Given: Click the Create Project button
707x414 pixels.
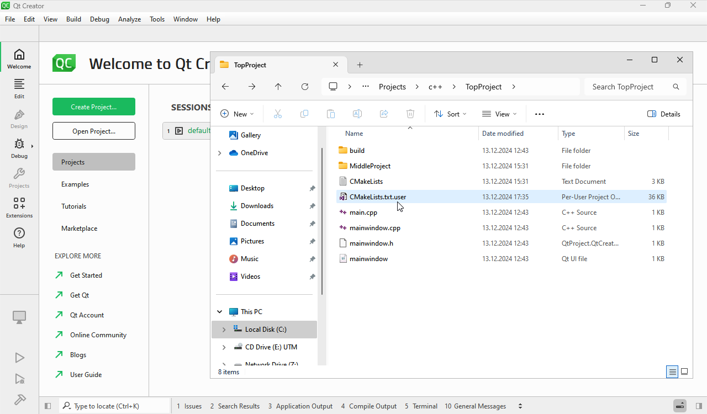Looking at the screenshot, I should [x=94, y=107].
